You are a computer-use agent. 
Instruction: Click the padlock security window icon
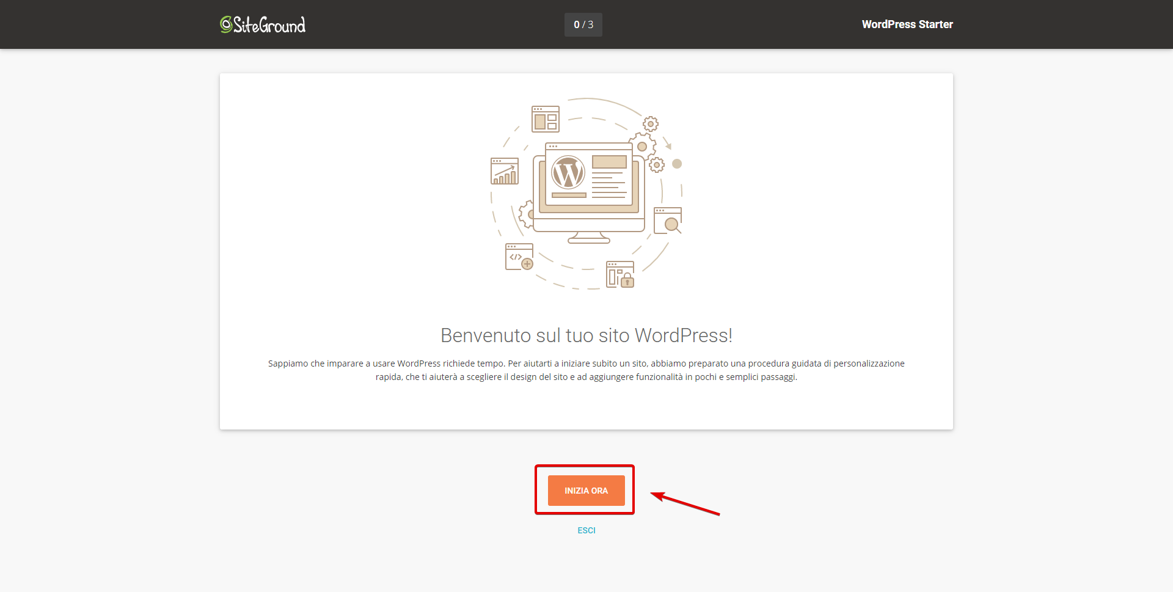[620, 274]
